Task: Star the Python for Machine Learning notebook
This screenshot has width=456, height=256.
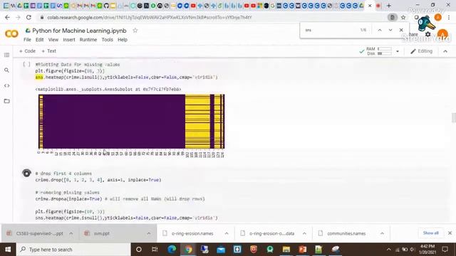Action: [135, 31]
